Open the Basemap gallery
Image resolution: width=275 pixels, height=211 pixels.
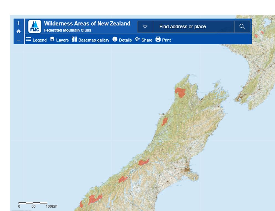[90, 40]
